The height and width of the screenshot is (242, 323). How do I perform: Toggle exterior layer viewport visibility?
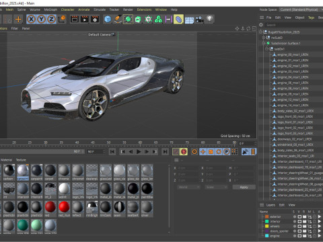pos(299,216)
